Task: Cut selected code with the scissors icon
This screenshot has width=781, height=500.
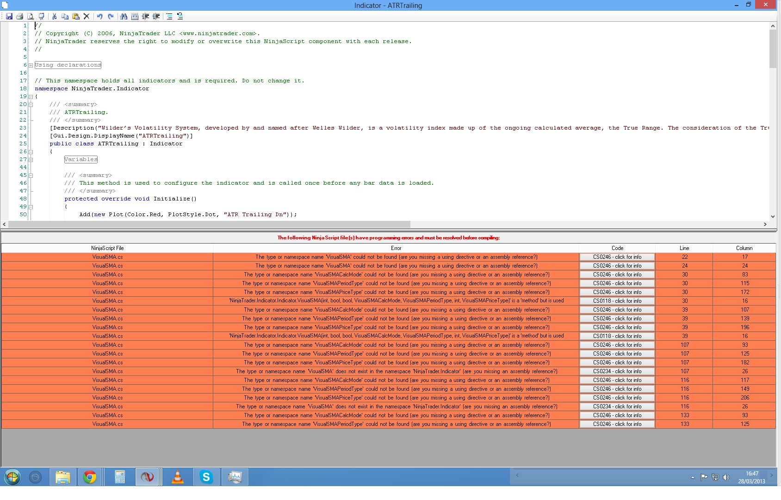Action: point(54,16)
